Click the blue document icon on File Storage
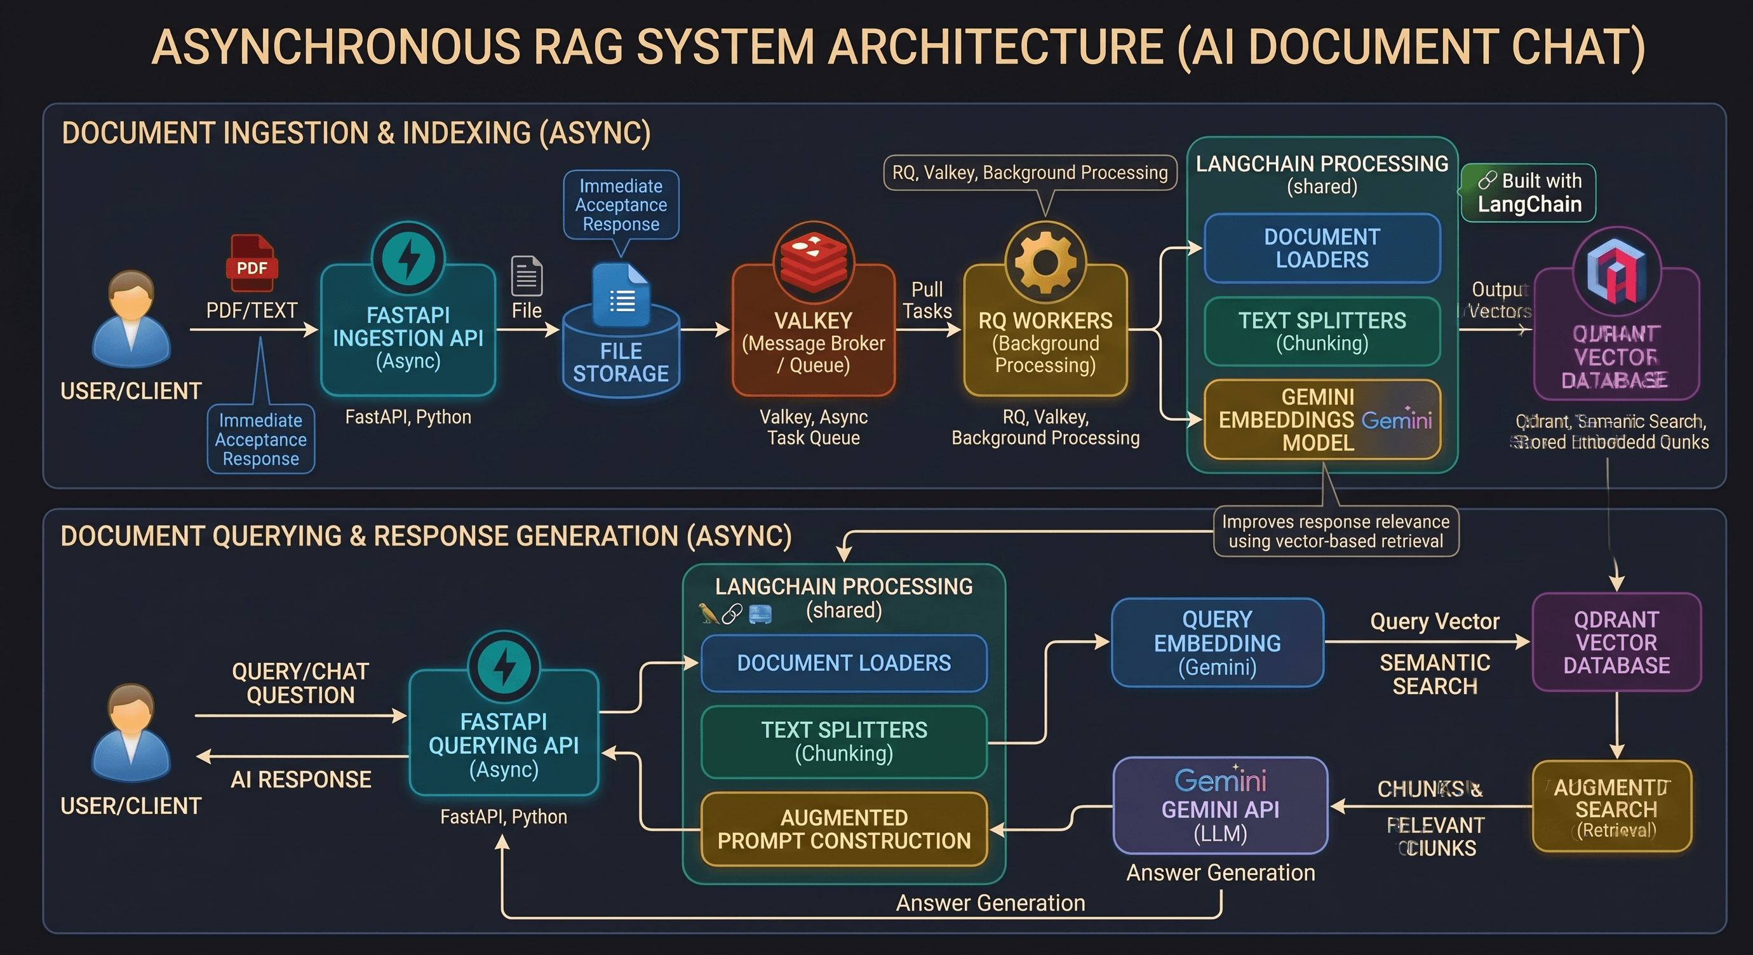1753x955 pixels. click(x=621, y=295)
